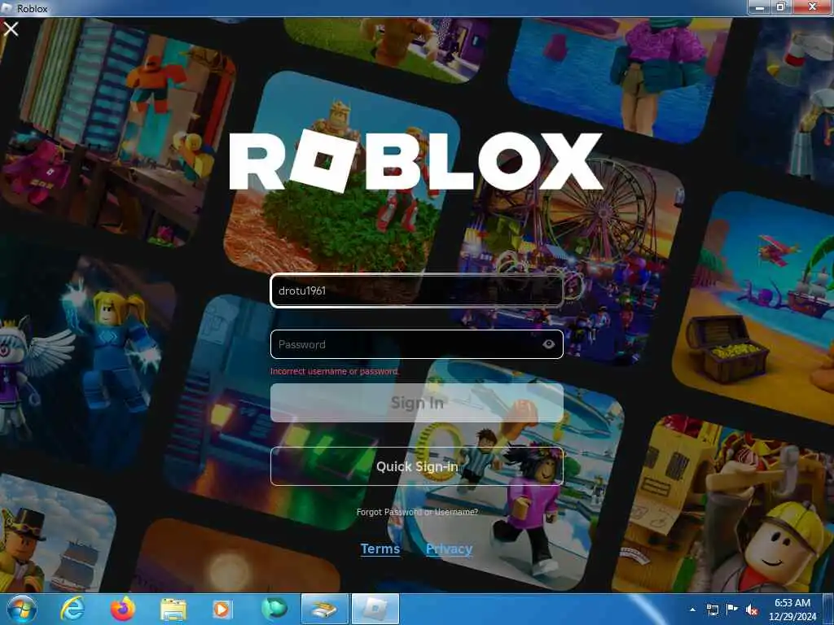Screen dimensions: 834x625
Task: Click the Sign In button
Action: 416,403
